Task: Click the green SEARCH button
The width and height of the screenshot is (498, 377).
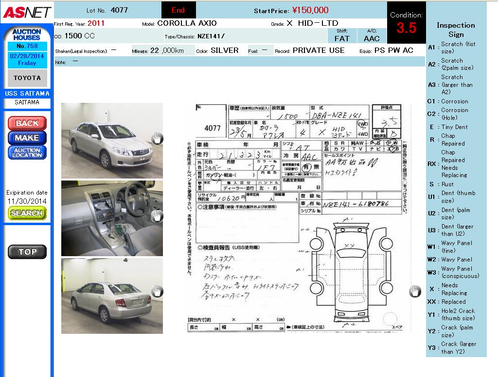Action: (27, 213)
